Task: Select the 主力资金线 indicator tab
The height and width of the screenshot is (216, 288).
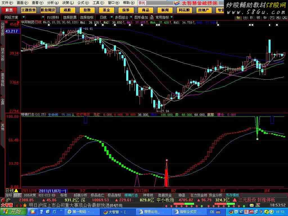Action: coord(199,195)
